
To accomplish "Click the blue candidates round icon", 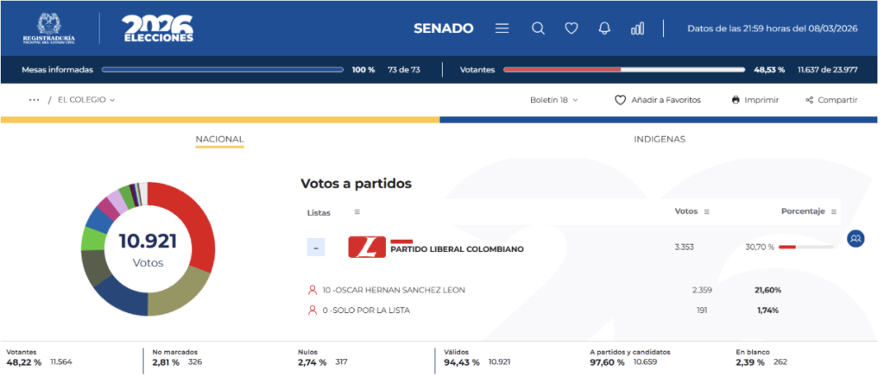I will [x=856, y=238].
